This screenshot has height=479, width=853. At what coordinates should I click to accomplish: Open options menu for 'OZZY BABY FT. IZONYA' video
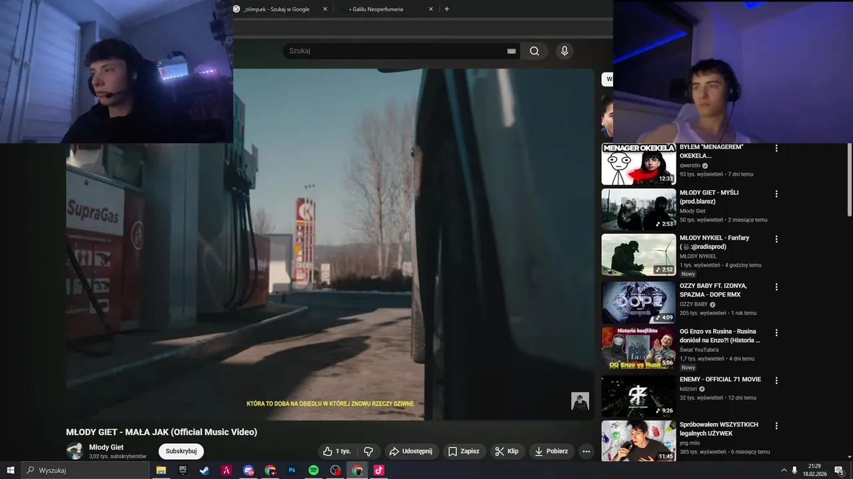[x=776, y=287]
